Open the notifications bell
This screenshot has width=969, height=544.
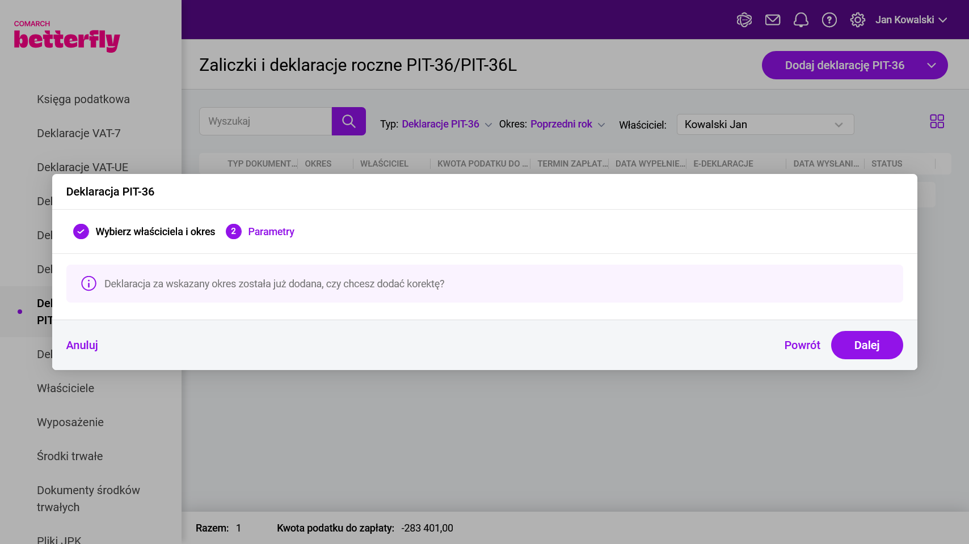[801, 20]
